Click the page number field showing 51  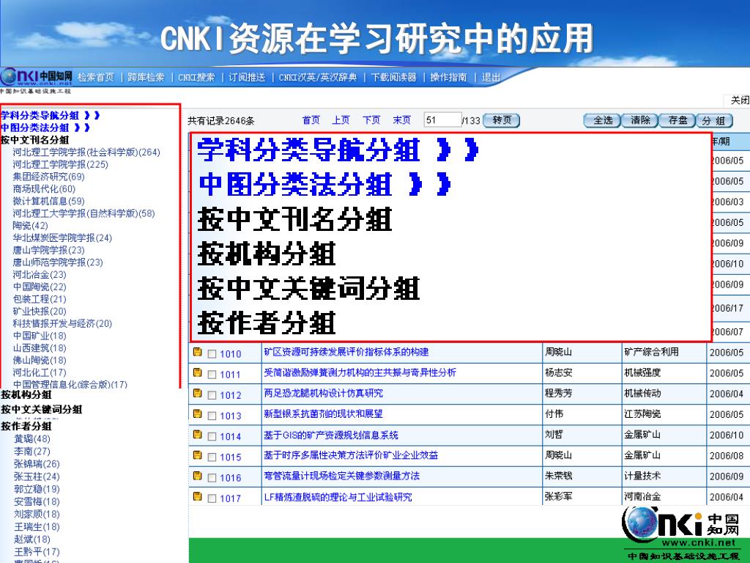(x=442, y=120)
